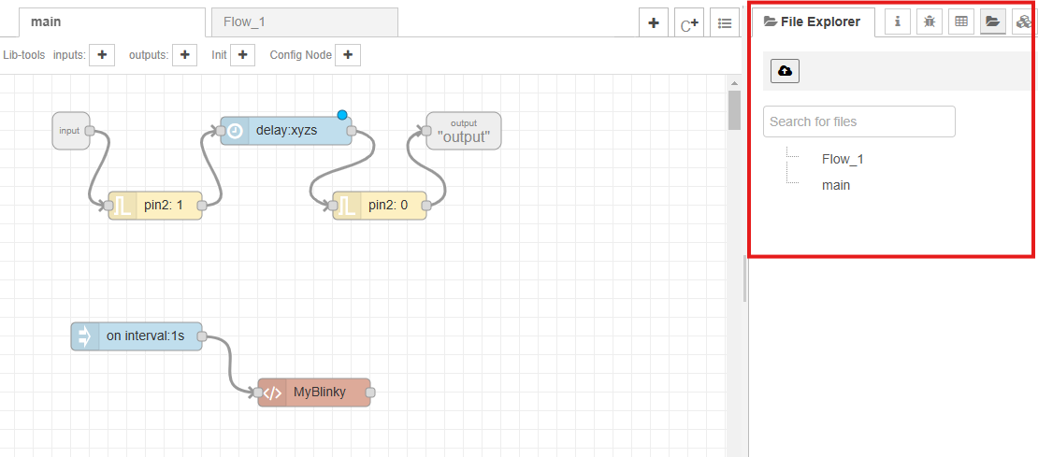This screenshot has height=457, width=1038.
Task: Open the cubes sidebar tab icon
Action: (x=1023, y=21)
